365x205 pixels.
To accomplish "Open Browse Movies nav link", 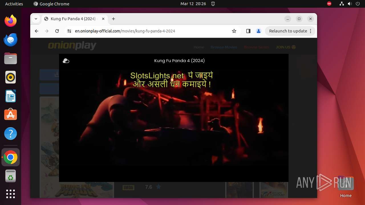I will coord(224,47).
